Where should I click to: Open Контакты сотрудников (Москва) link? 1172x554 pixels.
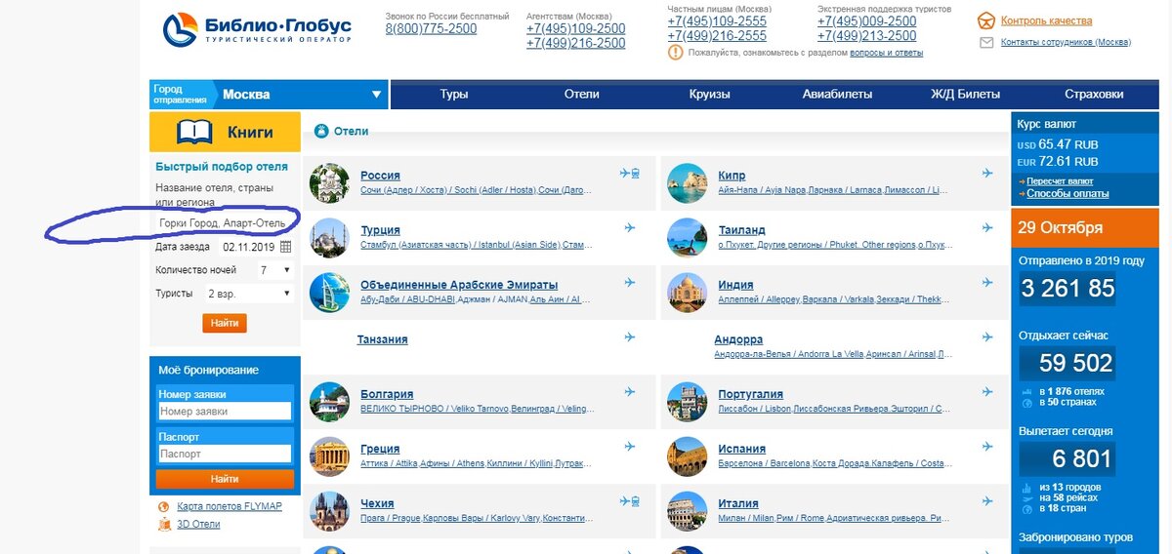click(1066, 43)
